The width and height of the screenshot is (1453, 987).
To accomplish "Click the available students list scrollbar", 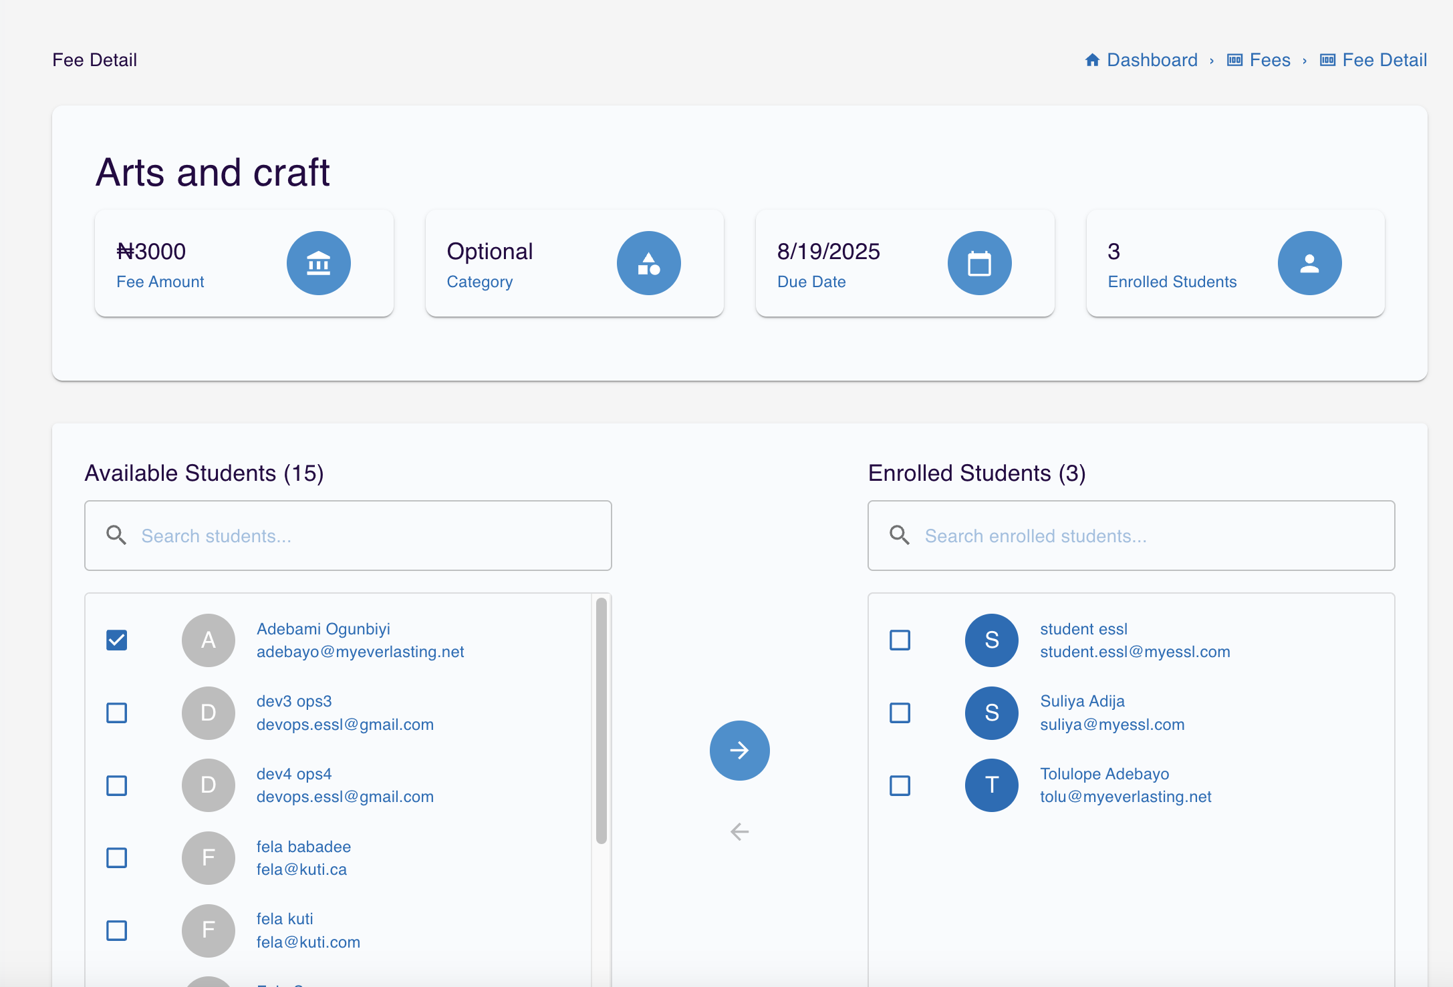I will [601, 721].
